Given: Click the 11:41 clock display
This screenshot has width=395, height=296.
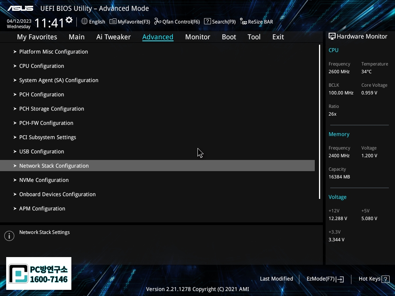Looking at the screenshot, I should pyautogui.click(x=49, y=23).
